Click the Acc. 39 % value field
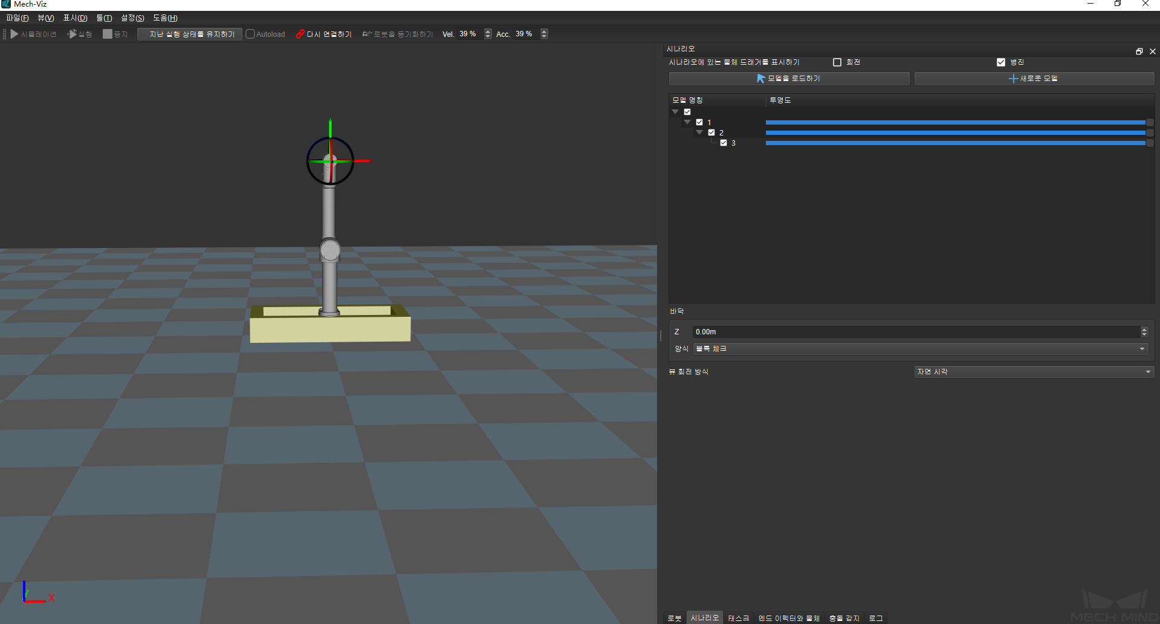The height and width of the screenshot is (624, 1160). click(x=525, y=34)
